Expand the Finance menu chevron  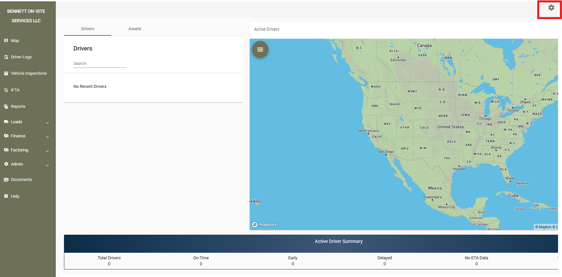[x=47, y=137]
